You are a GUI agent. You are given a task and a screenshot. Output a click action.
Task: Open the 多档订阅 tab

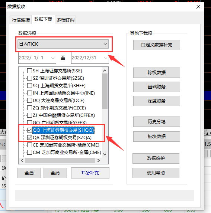coord(65,20)
